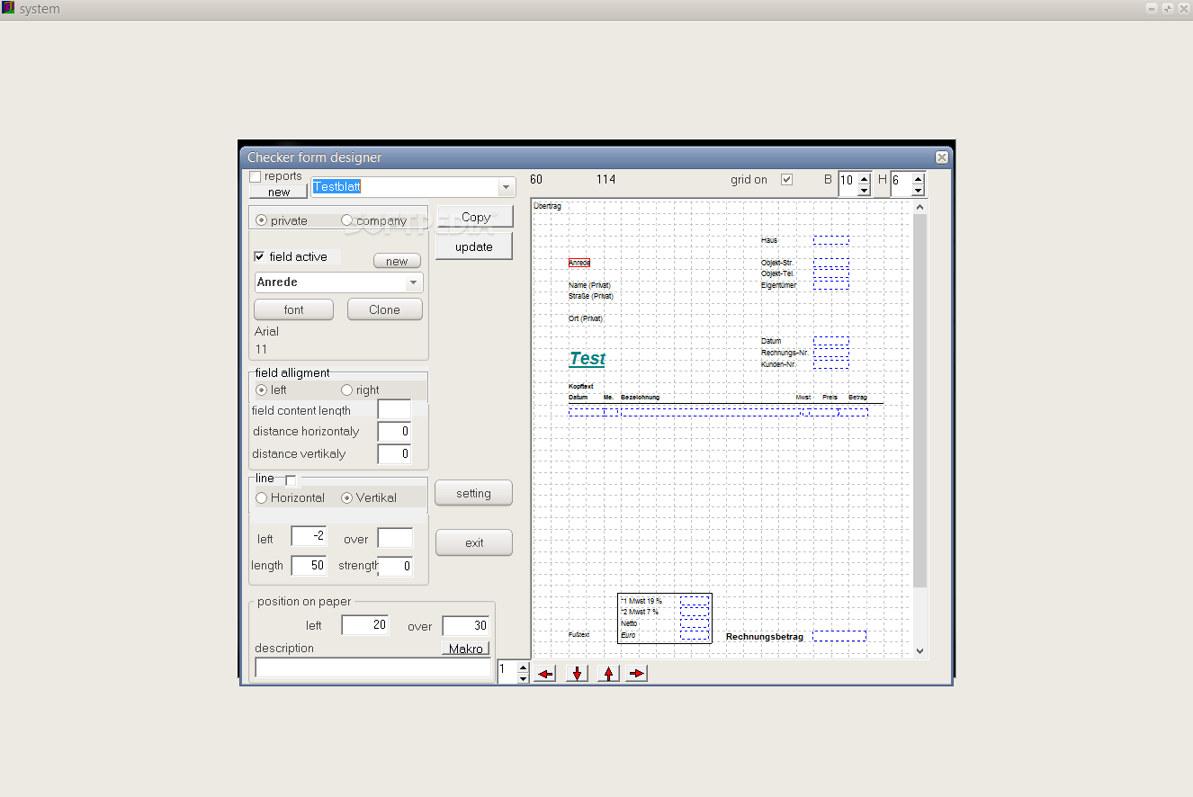Increase the B grid width spinner
The width and height of the screenshot is (1193, 797).
[x=865, y=179]
